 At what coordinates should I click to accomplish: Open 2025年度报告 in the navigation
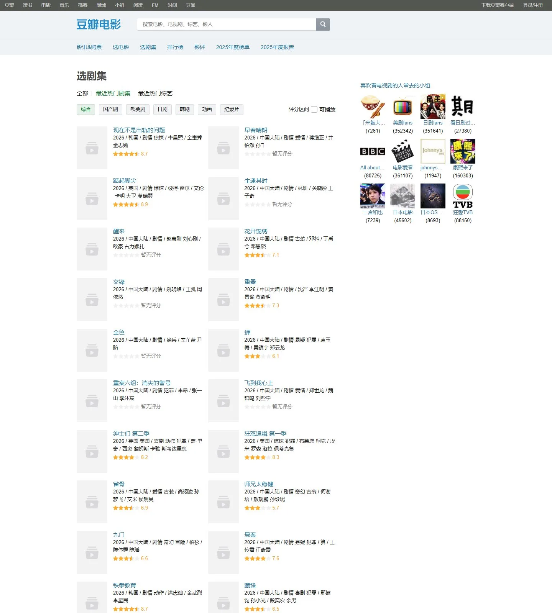tap(277, 47)
